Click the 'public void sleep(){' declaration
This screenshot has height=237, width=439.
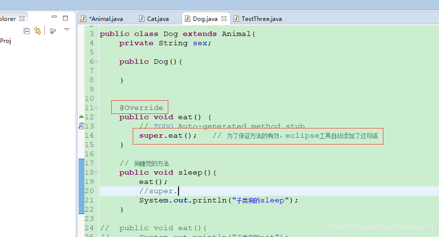pyautogui.click(x=168, y=173)
